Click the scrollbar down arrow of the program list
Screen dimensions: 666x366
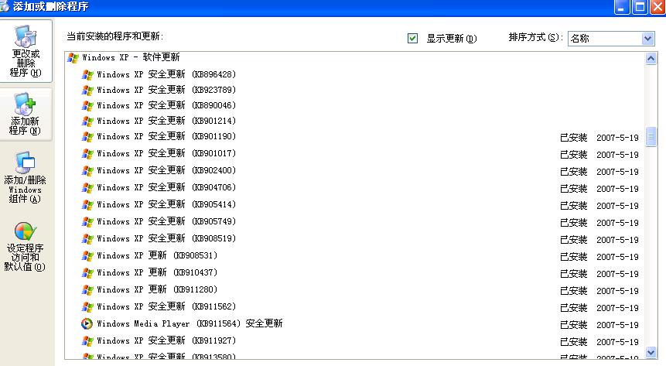coord(651,352)
